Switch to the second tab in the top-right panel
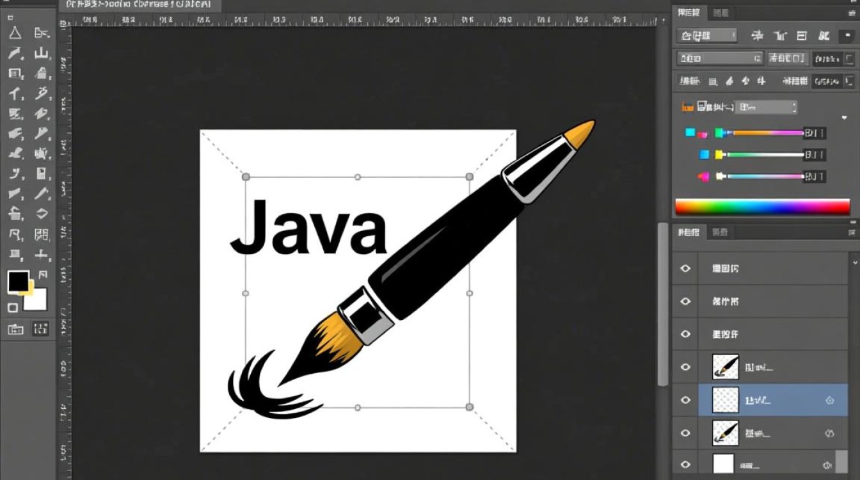Viewport: 860px width, 480px height. (720, 12)
